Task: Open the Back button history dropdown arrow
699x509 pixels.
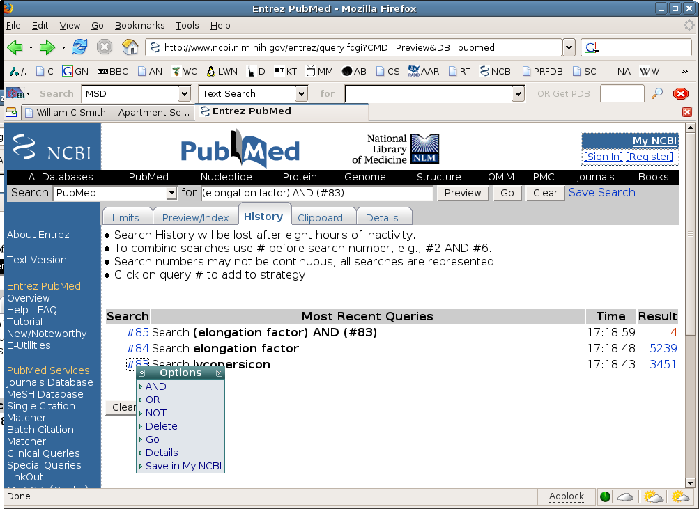Action: click(x=31, y=47)
